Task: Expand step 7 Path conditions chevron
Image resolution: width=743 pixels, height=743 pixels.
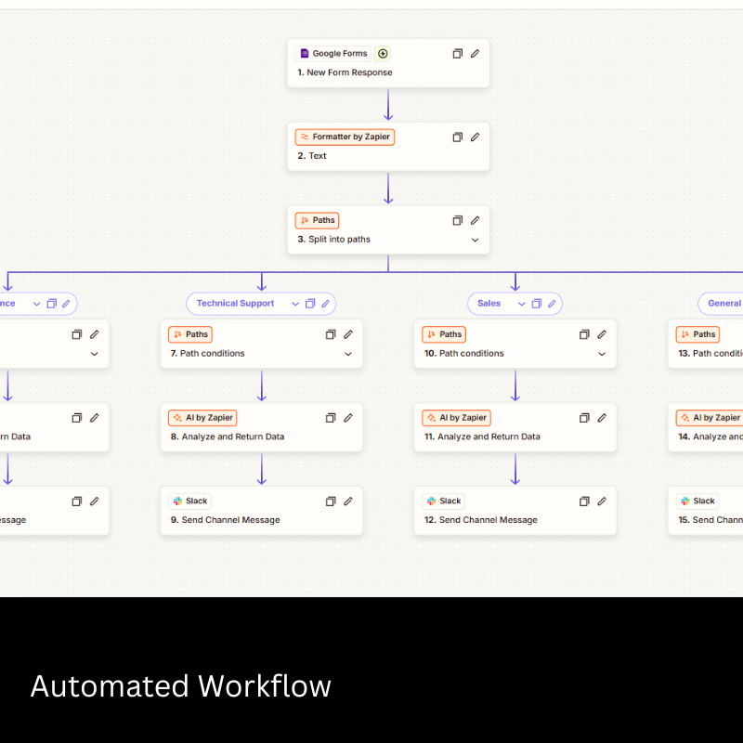Action: tap(348, 354)
